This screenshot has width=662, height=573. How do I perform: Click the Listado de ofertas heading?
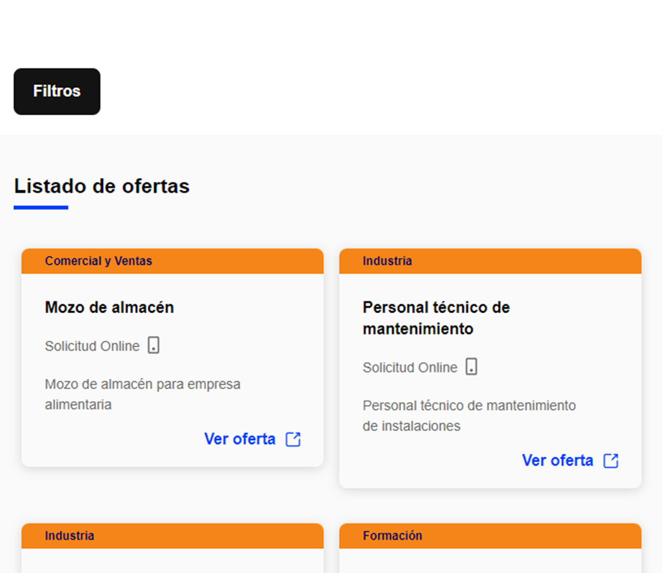[x=102, y=186]
